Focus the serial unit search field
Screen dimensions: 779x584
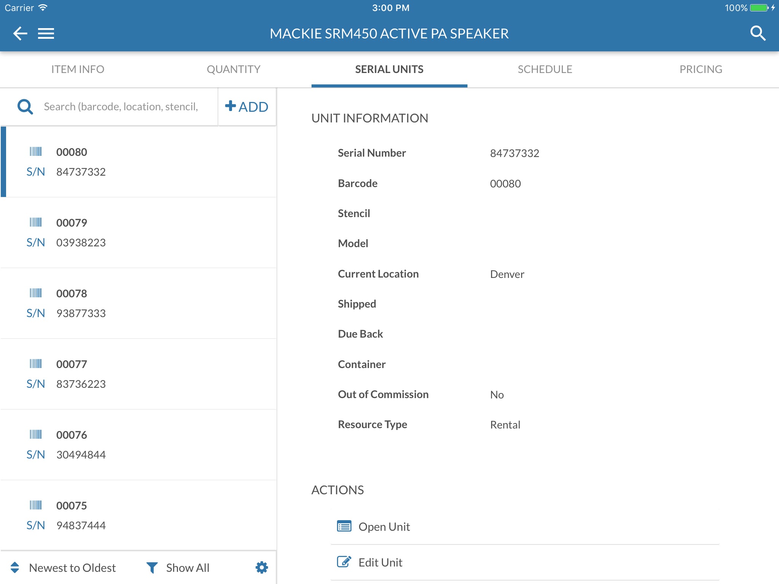coord(121,107)
